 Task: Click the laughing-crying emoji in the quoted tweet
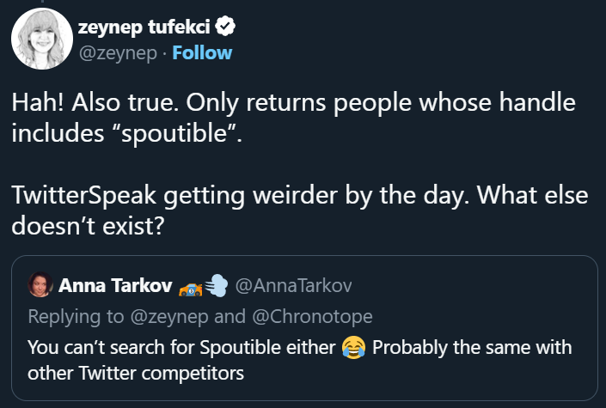[352, 348]
